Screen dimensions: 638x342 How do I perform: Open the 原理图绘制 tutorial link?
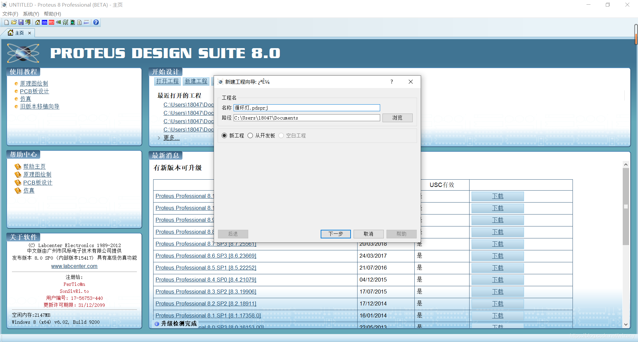coord(34,84)
